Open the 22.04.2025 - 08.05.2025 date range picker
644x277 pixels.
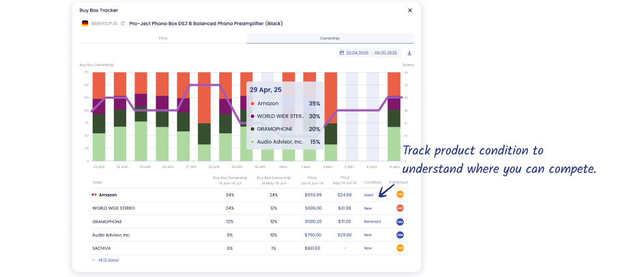369,53
